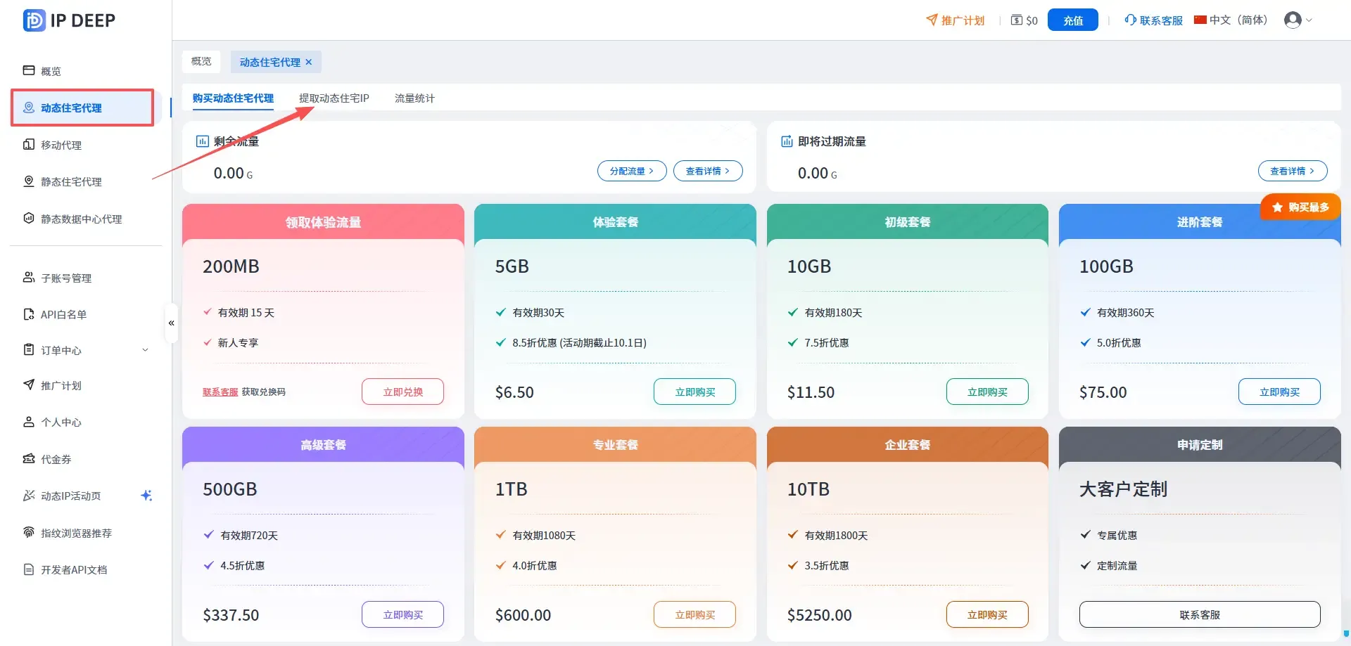Click the sparkle badge beside 动态IP活动页
Viewport: 1351px width, 646px height.
(x=146, y=496)
